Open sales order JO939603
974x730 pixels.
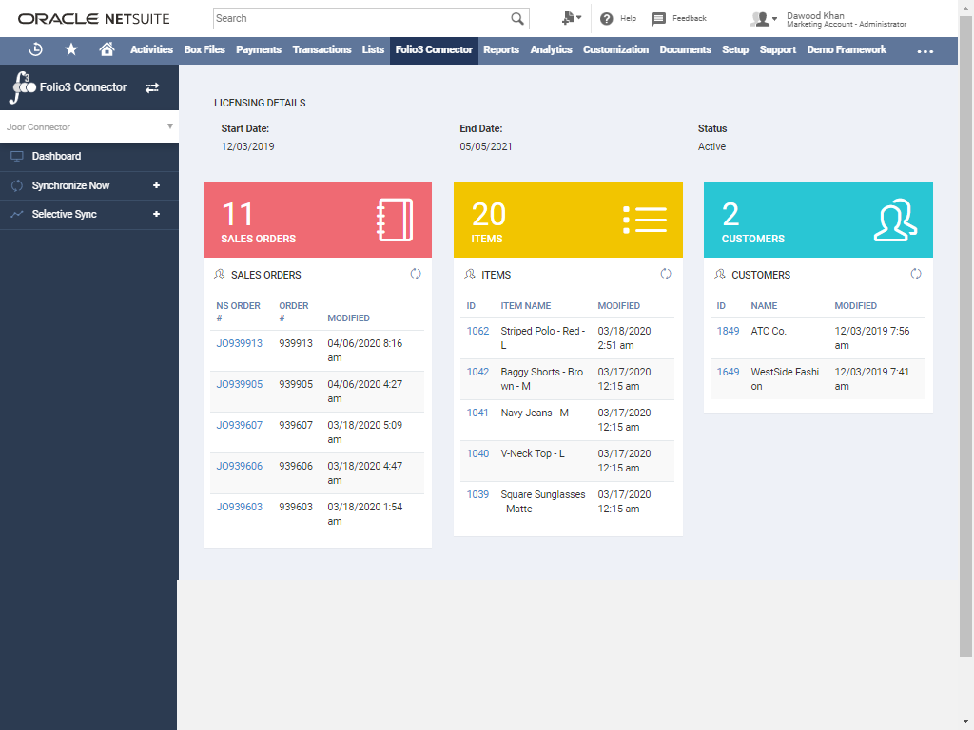[x=239, y=508]
